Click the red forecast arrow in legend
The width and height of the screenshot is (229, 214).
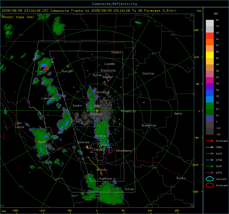[210, 141]
